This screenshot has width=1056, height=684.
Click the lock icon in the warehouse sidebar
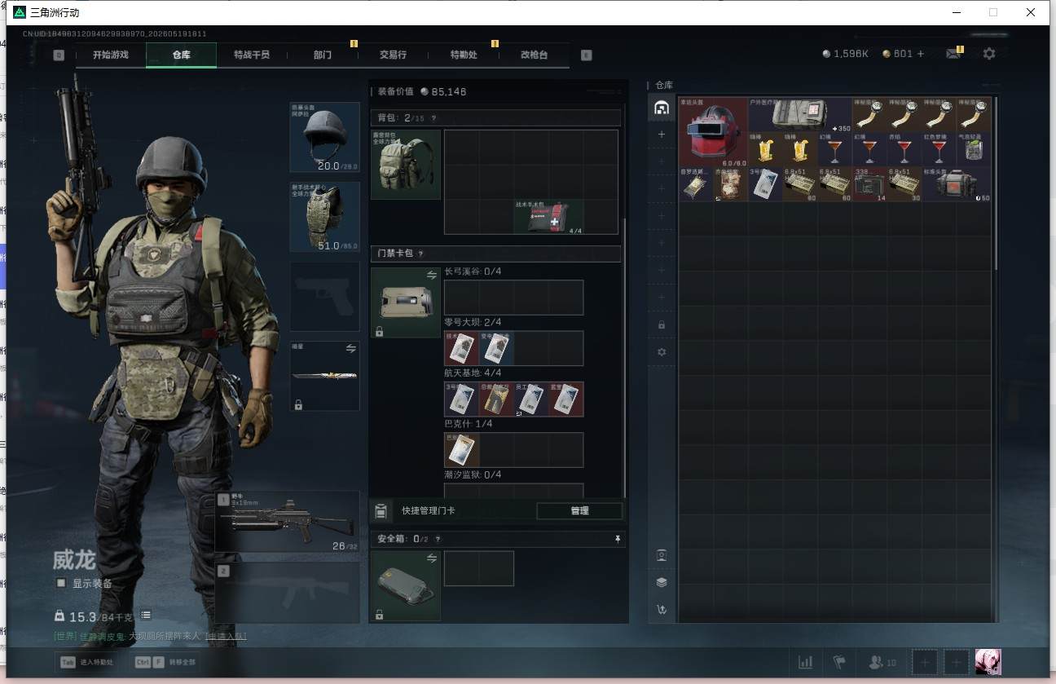coord(662,324)
